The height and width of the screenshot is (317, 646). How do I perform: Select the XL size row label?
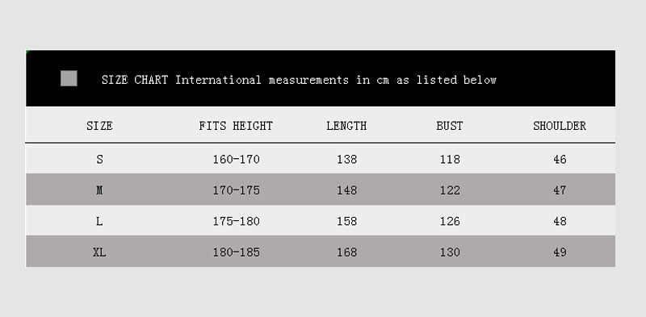pyautogui.click(x=99, y=252)
